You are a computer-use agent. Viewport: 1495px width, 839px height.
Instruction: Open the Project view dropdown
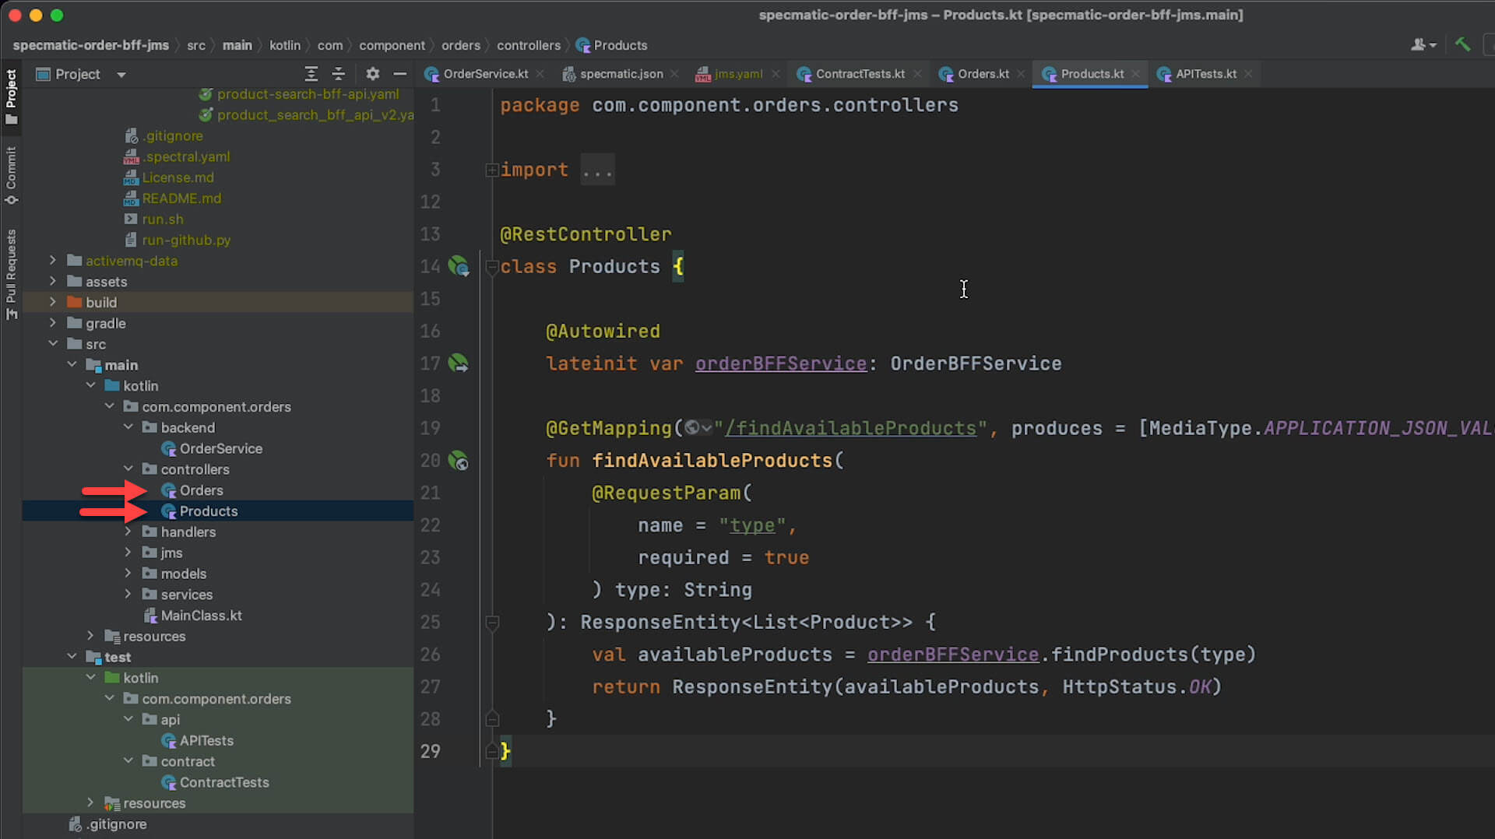[x=121, y=75]
